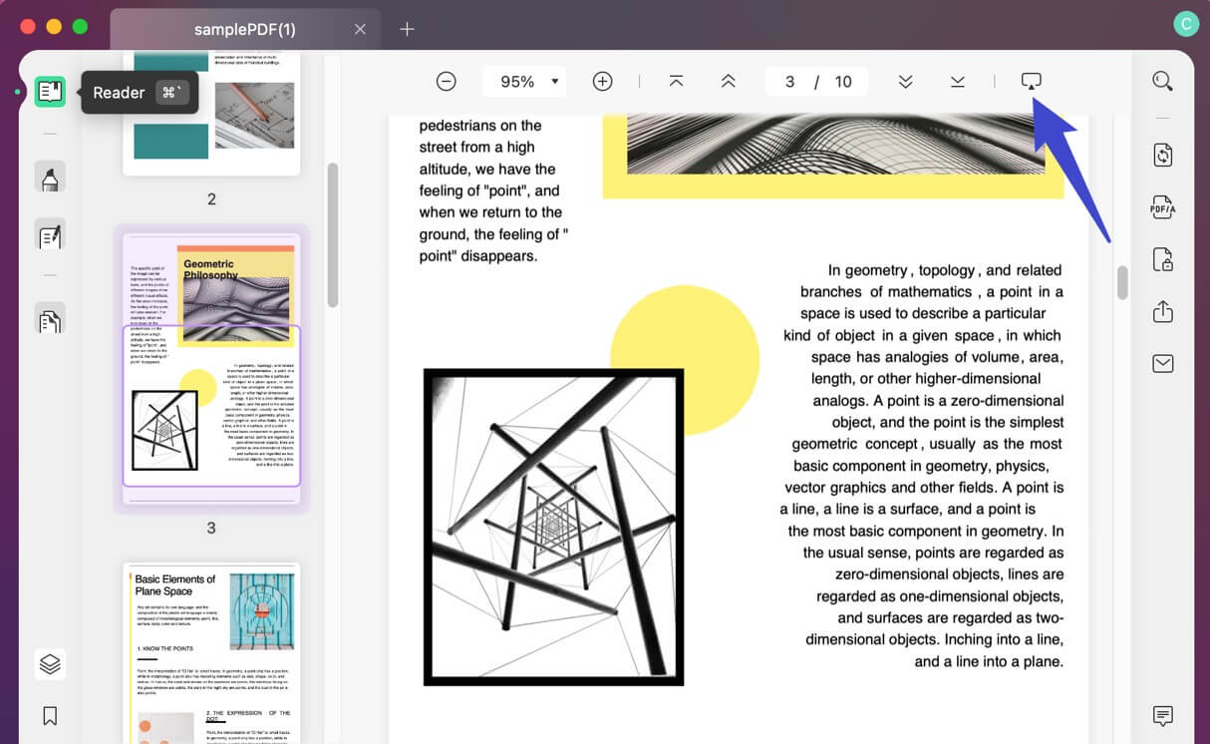Select the Annotate highlighter tool
This screenshot has width=1210, height=744.
tap(50, 177)
